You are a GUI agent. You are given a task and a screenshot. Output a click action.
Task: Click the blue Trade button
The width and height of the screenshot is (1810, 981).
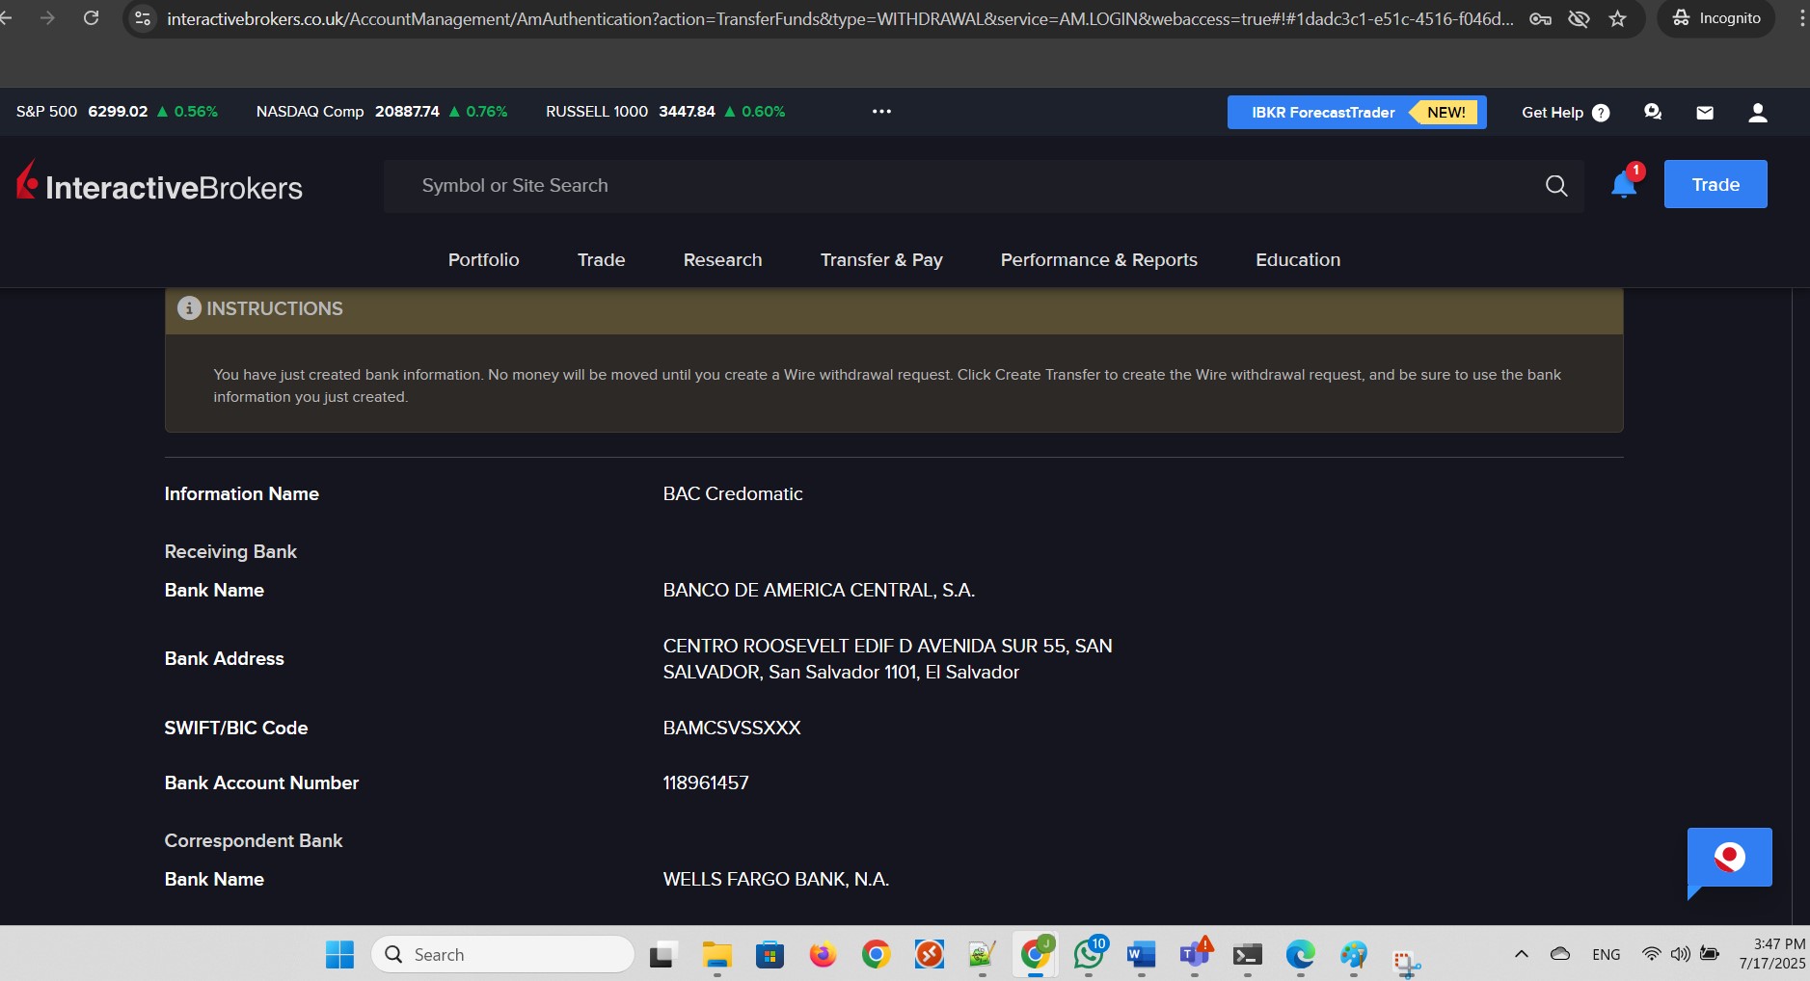[1715, 184]
